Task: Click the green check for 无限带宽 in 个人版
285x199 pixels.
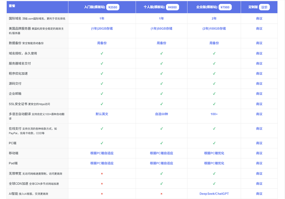Action: pyautogui.click(x=161, y=173)
